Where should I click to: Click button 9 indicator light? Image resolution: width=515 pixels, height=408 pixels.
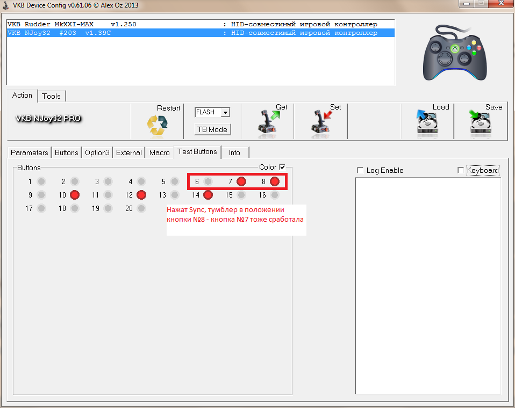[x=41, y=195]
